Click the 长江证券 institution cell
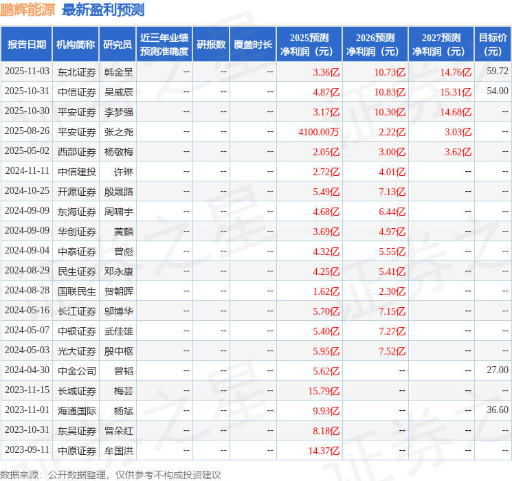Screen dimensions: 512x481 point(77,311)
